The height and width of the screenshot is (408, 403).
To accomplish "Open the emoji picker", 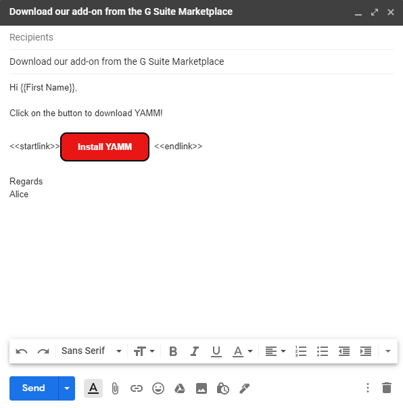I will tap(158, 388).
